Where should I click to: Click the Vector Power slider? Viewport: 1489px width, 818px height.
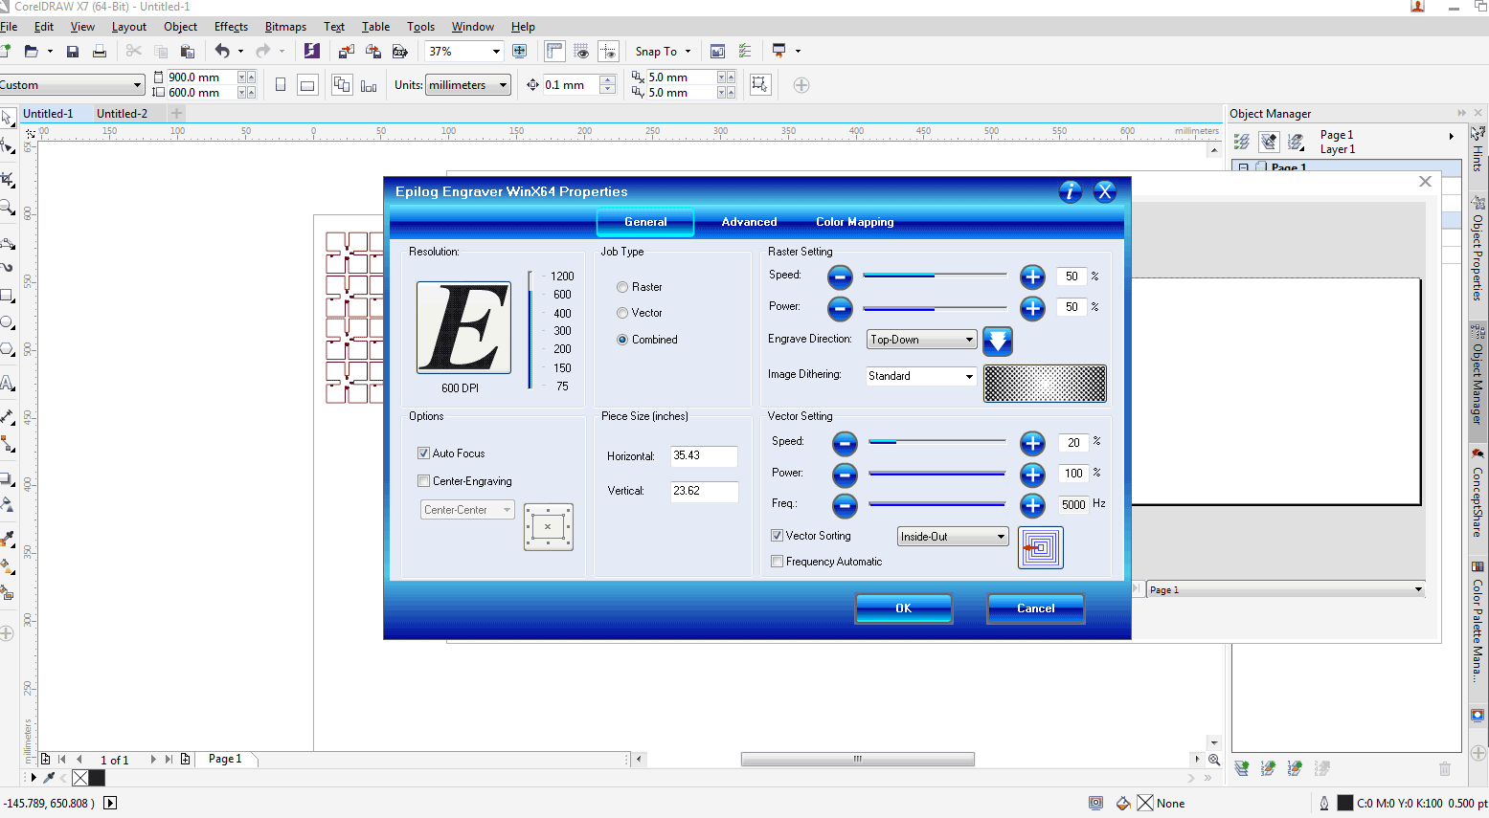(936, 473)
